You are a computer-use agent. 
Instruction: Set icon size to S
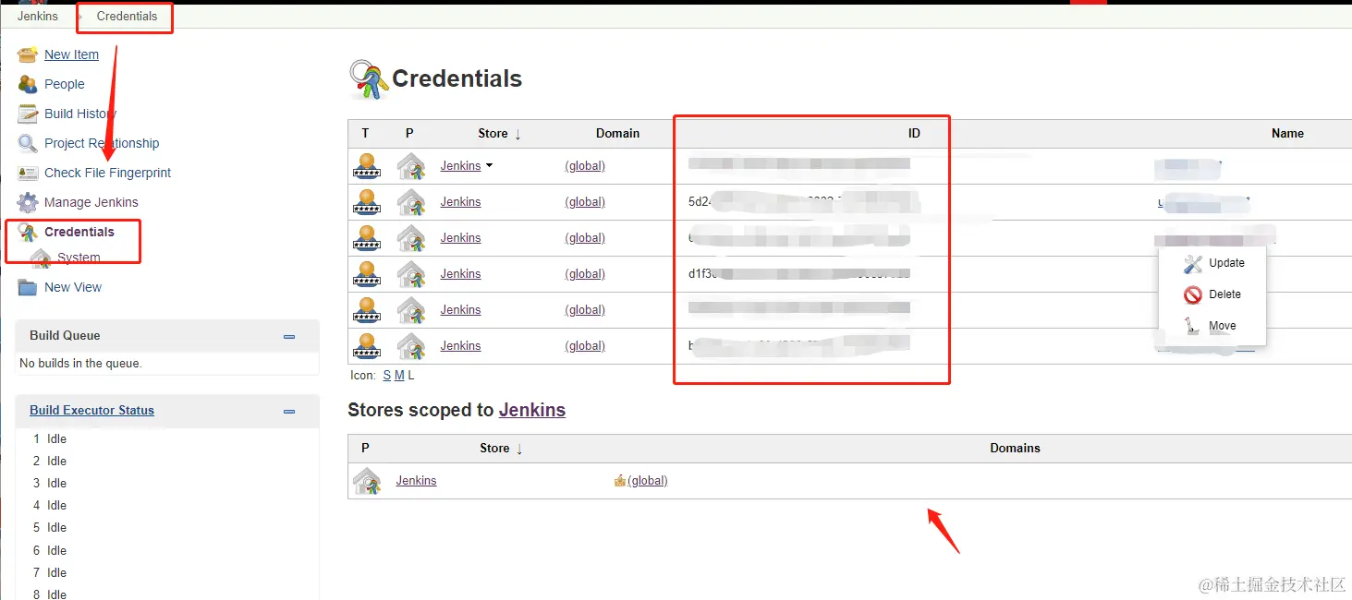pos(387,376)
